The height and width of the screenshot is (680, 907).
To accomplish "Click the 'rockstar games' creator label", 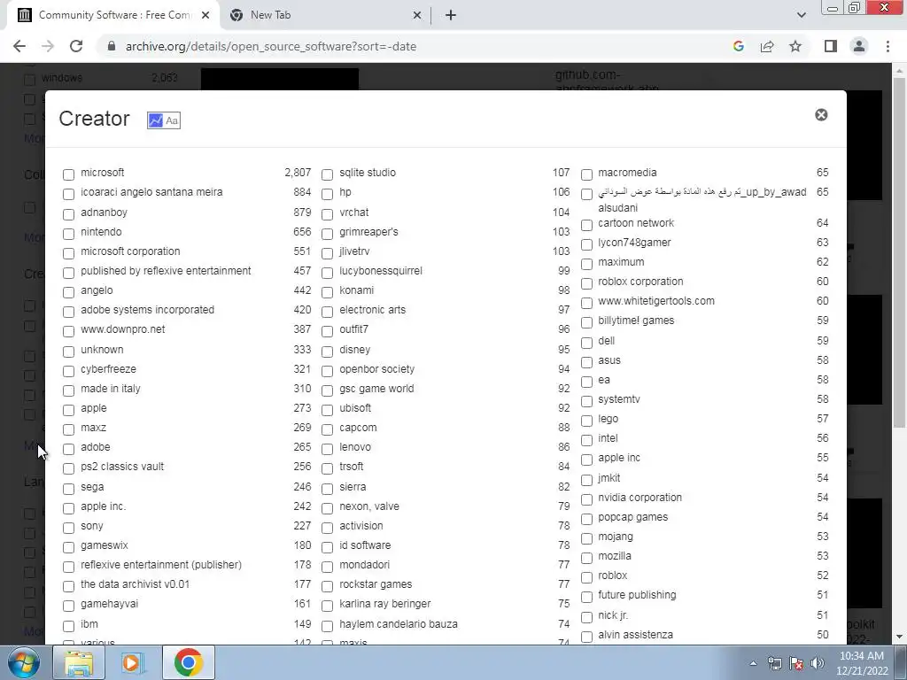I will [x=376, y=584].
